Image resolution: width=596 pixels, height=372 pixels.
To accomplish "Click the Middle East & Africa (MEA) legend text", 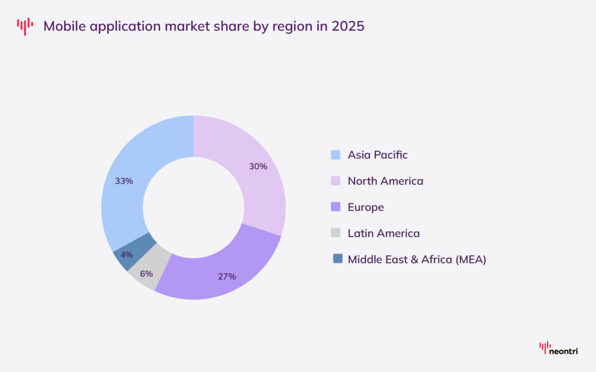I will (x=417, y=259).
